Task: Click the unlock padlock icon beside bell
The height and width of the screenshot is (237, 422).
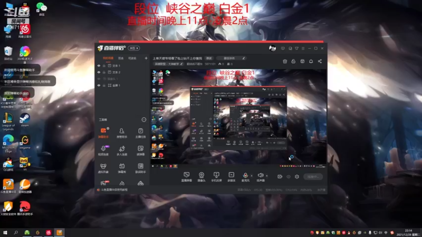Action: click(293, 61)
